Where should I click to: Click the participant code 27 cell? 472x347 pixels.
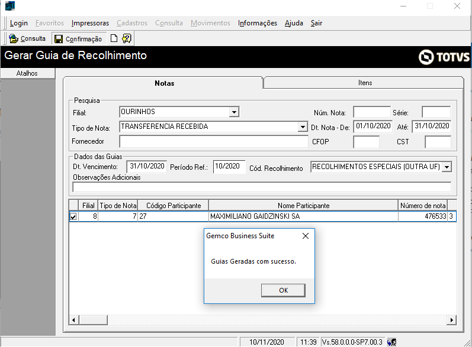173,216
